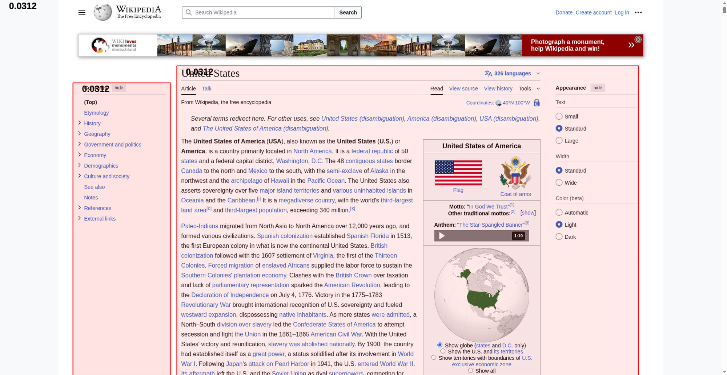Select Show globe map option
The width and height of the screenshot is (727, 375).
440,345
